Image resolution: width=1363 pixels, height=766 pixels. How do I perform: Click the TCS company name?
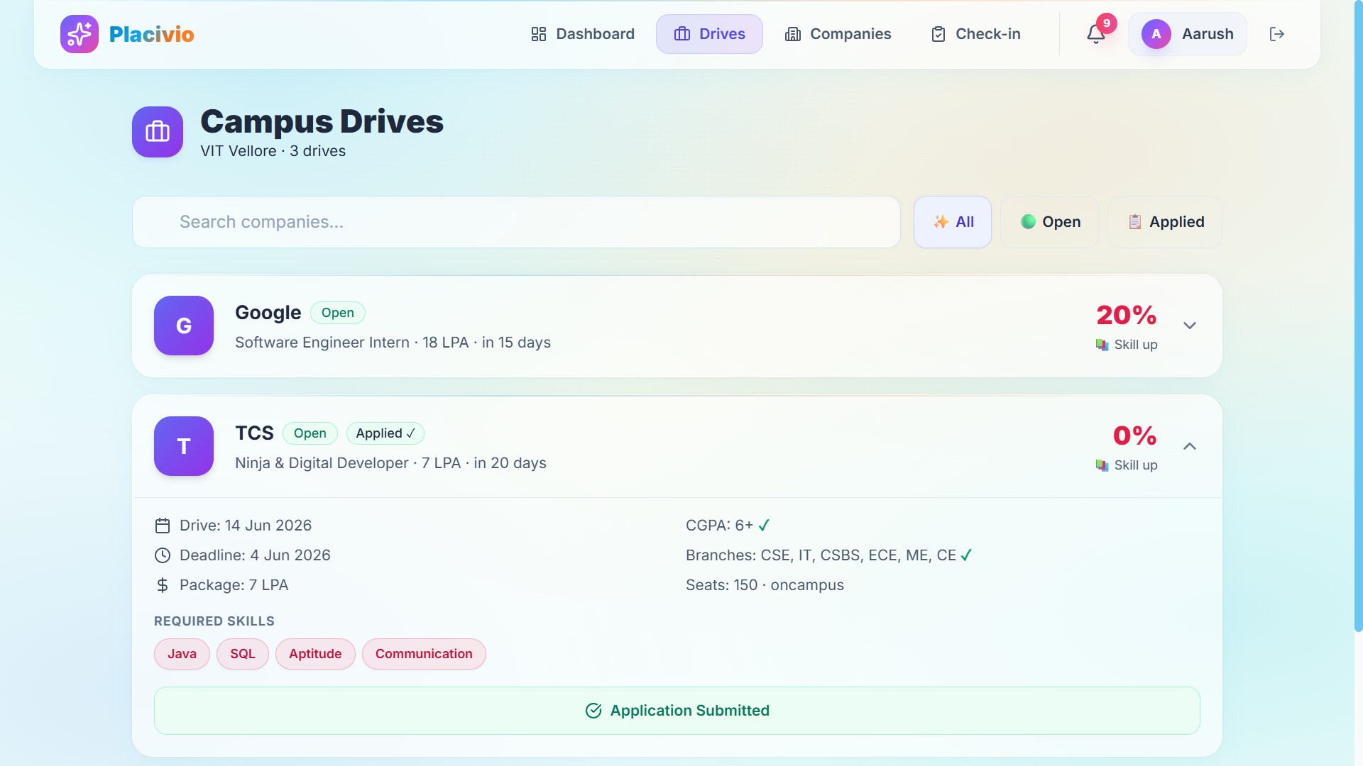(254, 433)
